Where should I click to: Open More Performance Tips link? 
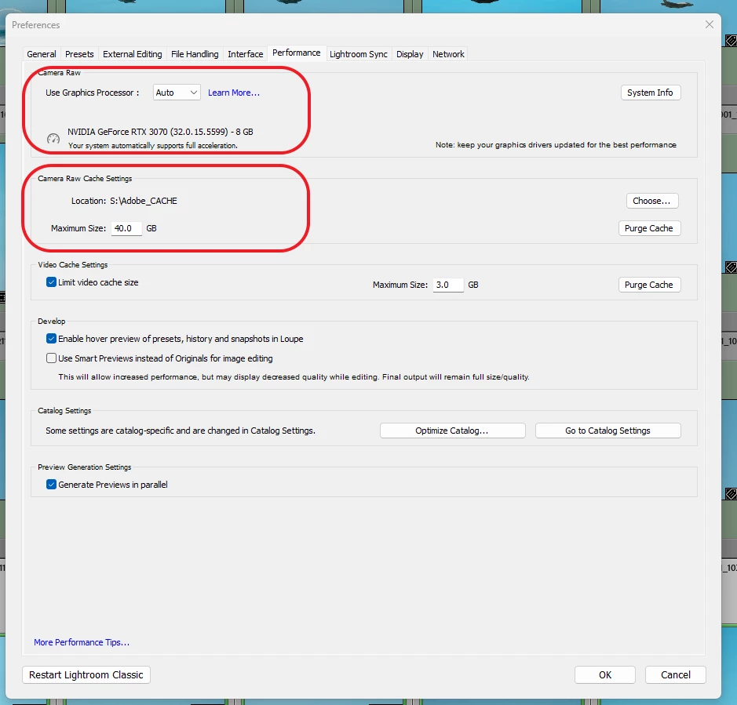tap(82, 642)
